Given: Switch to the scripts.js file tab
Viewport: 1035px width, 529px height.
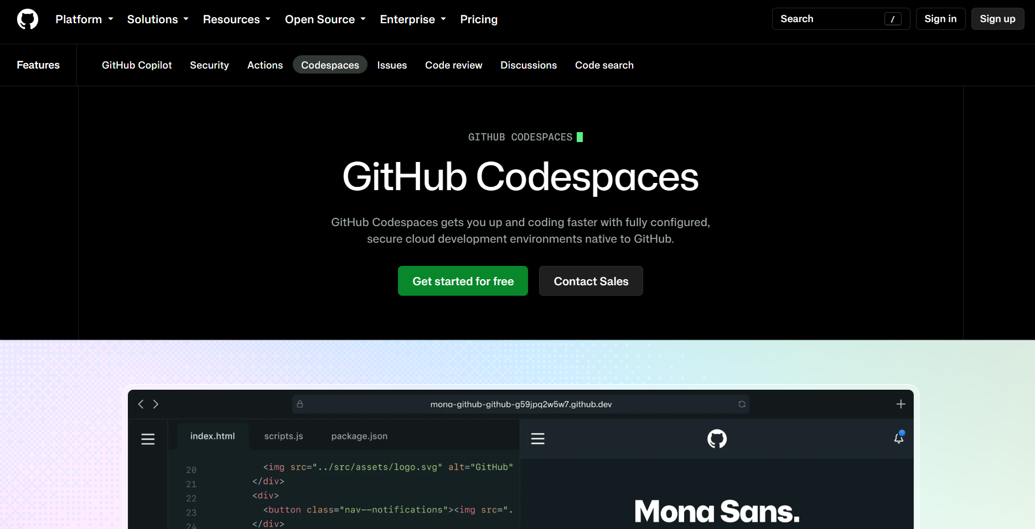Looking at the screenshot, I should point(283,436).
